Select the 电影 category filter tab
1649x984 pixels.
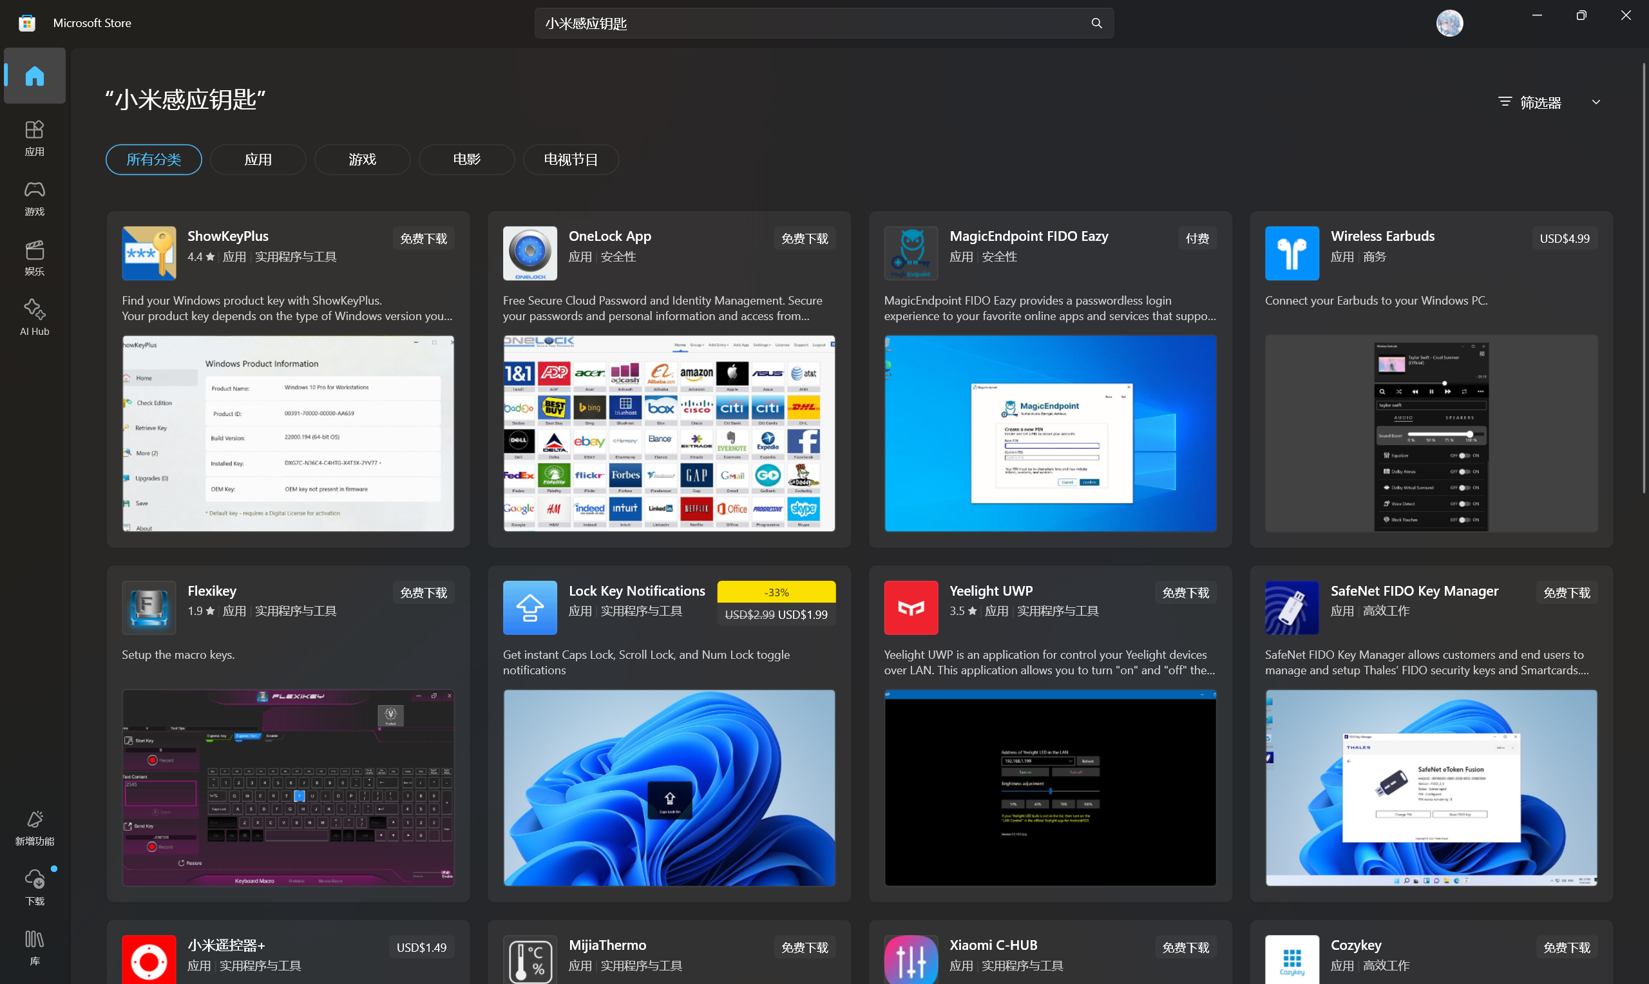click(467, 160)
